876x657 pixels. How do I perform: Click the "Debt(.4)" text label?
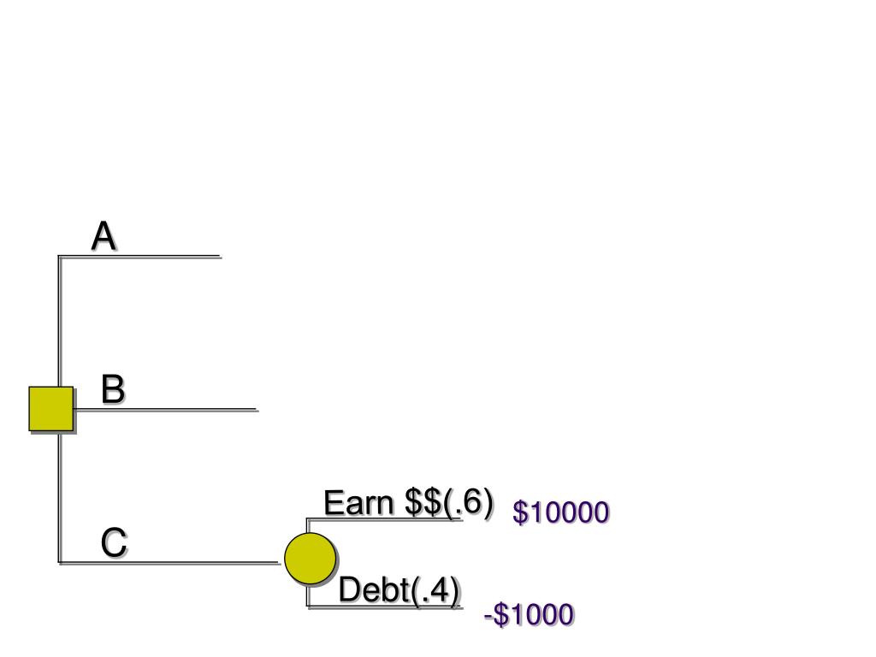click(x=399, y=590)
